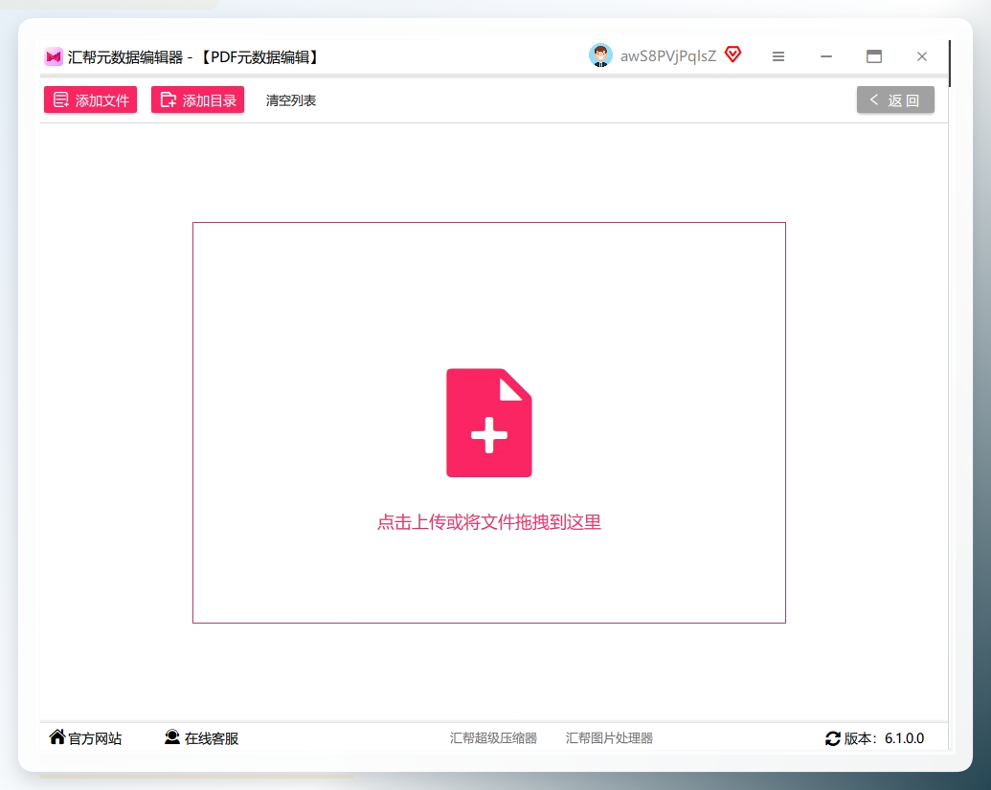The width and height of the screenshot is (991, 790).
Task: Open the hamburger menu in title bar
Action: 778,56
